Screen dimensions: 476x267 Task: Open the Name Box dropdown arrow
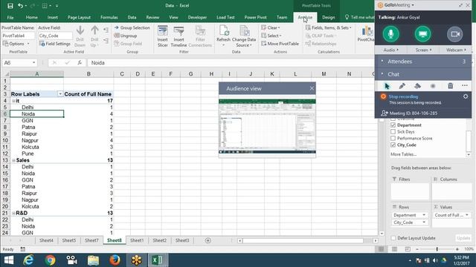pos(33,62)
